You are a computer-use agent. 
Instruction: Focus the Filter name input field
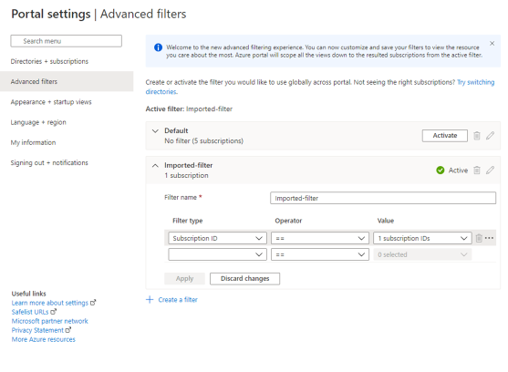pos(383,198)
